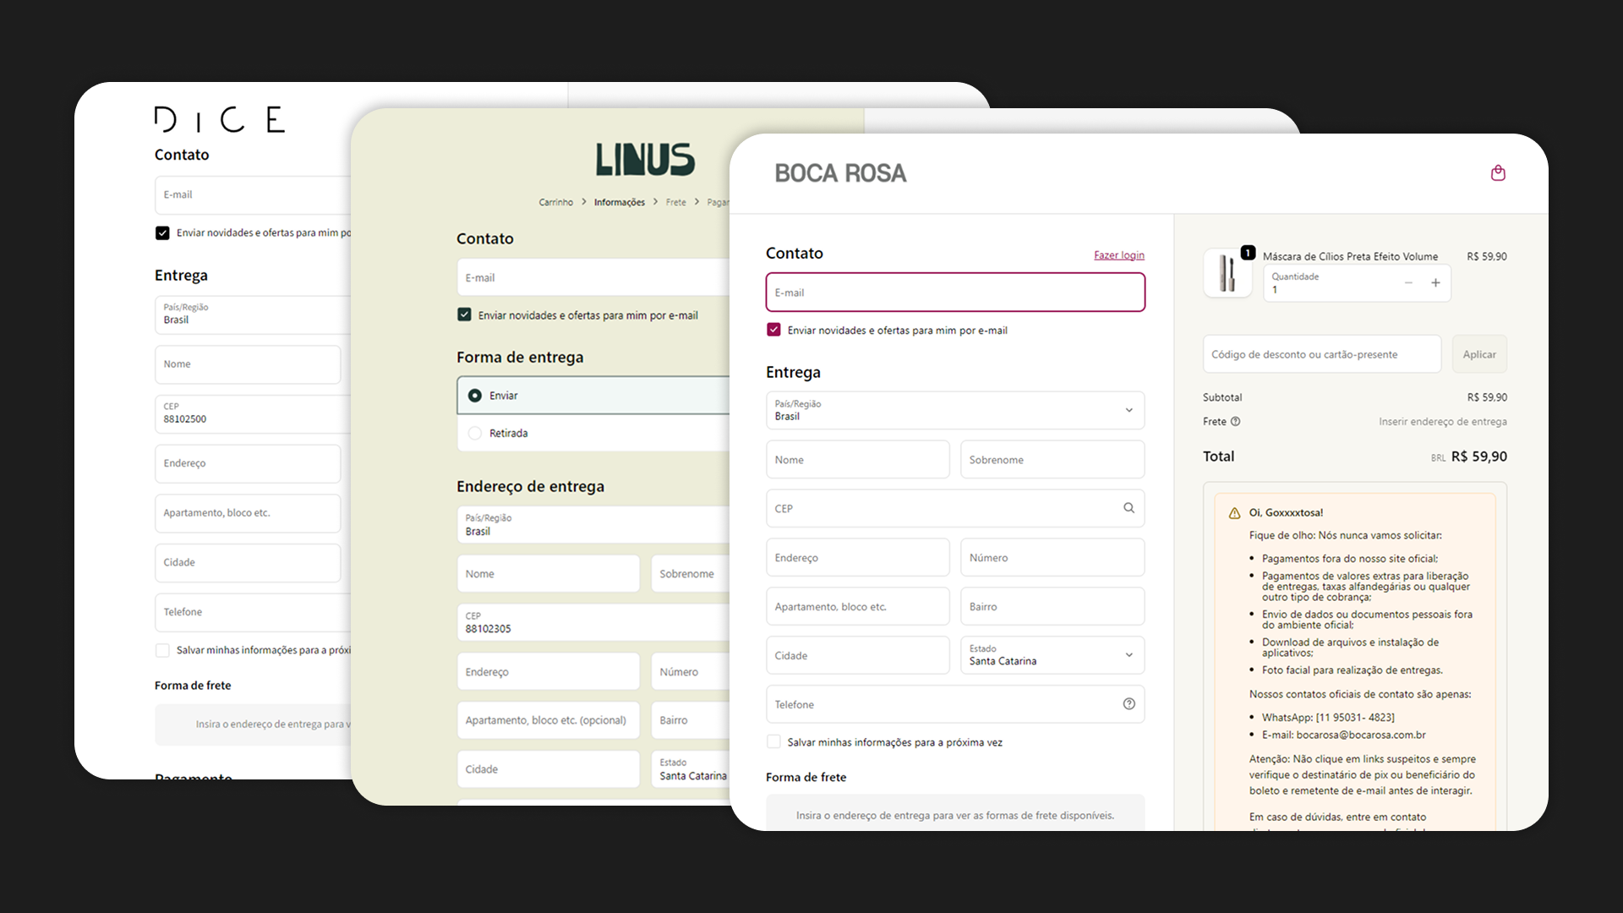Screen dimensions: 1623x913
Task: Select Frete step in the breadcrumb navigation
Action: point(675,202)
